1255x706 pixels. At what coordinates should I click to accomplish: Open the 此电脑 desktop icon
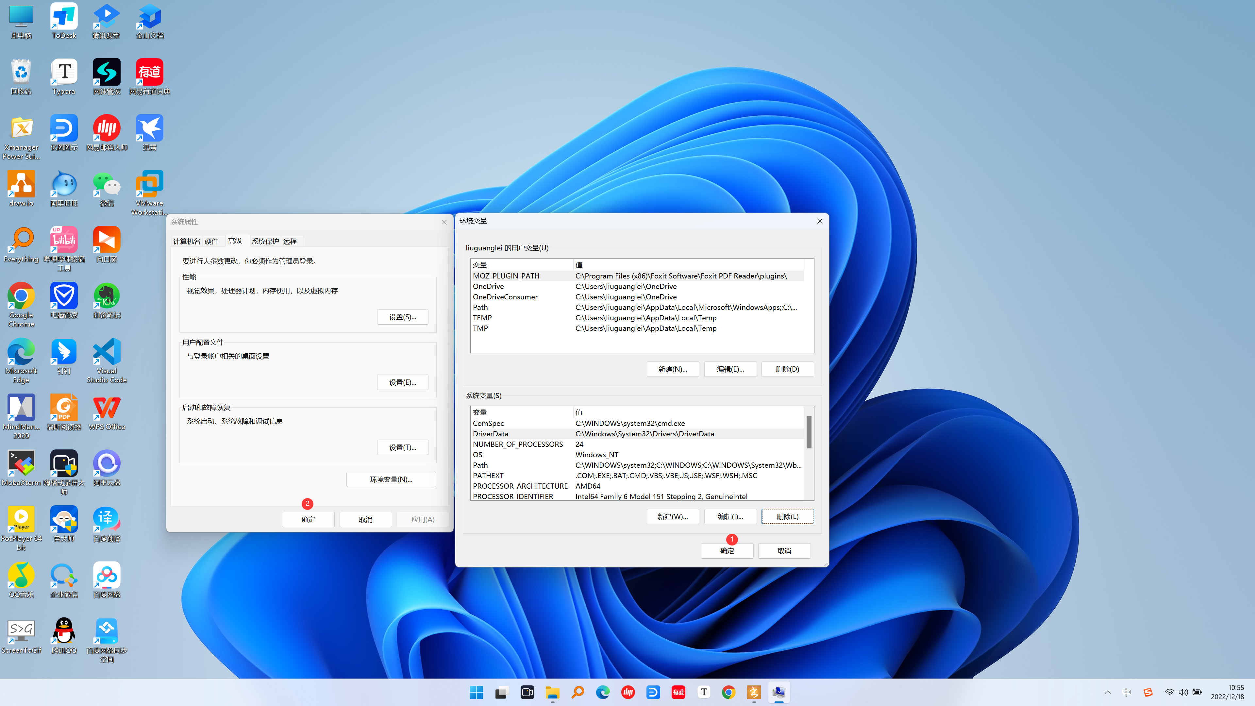[x=21, y=22]
